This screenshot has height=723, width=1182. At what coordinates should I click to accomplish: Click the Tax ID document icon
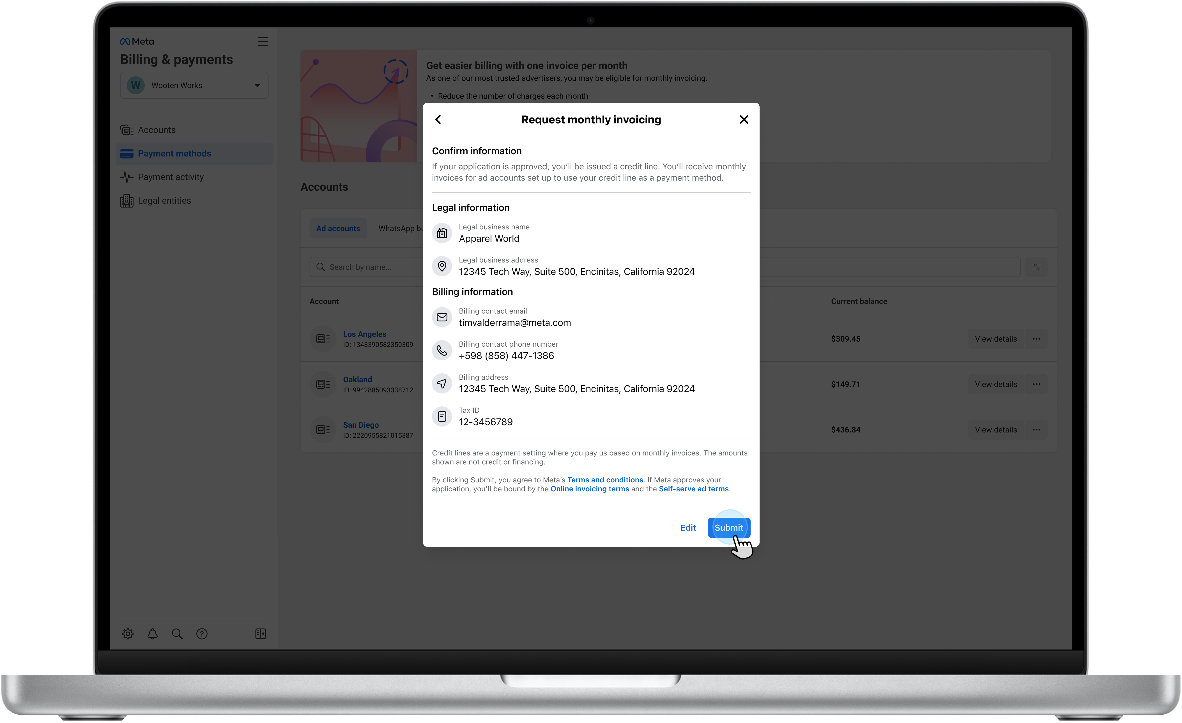[442, 416]
